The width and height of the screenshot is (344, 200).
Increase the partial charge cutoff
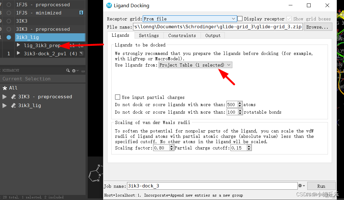pyautogui.click(x=249, y=146)
